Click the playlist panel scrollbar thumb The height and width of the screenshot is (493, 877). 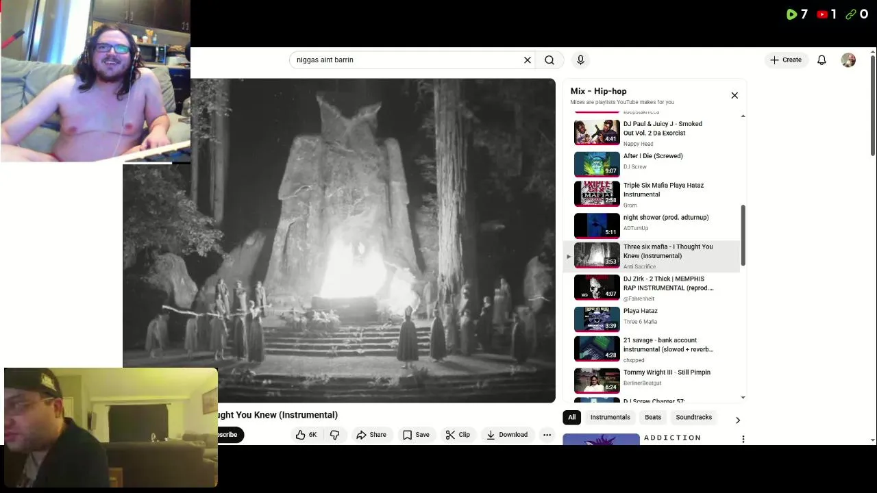743,236
